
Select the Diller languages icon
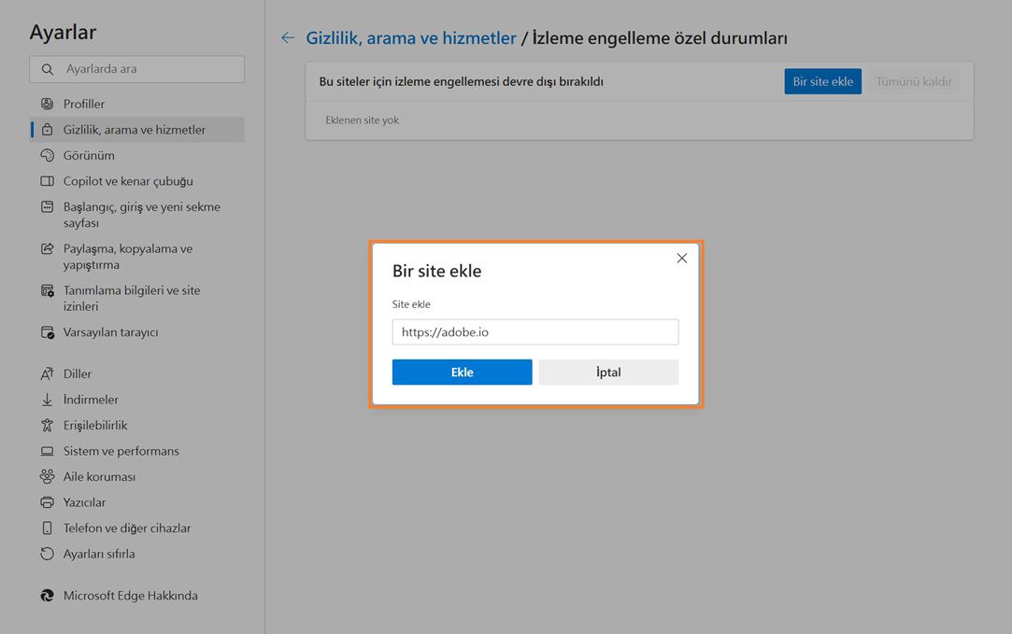click(x=48, y=373)
